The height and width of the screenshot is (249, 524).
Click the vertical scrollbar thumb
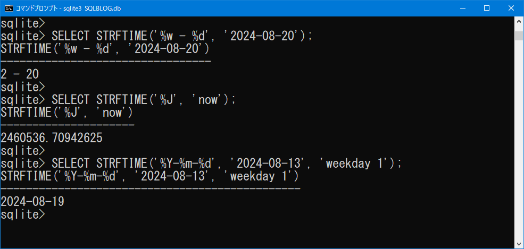519,36
